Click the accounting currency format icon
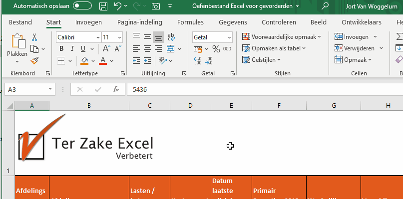The width and height of the screenshot is (403, 199). (198, 49)
